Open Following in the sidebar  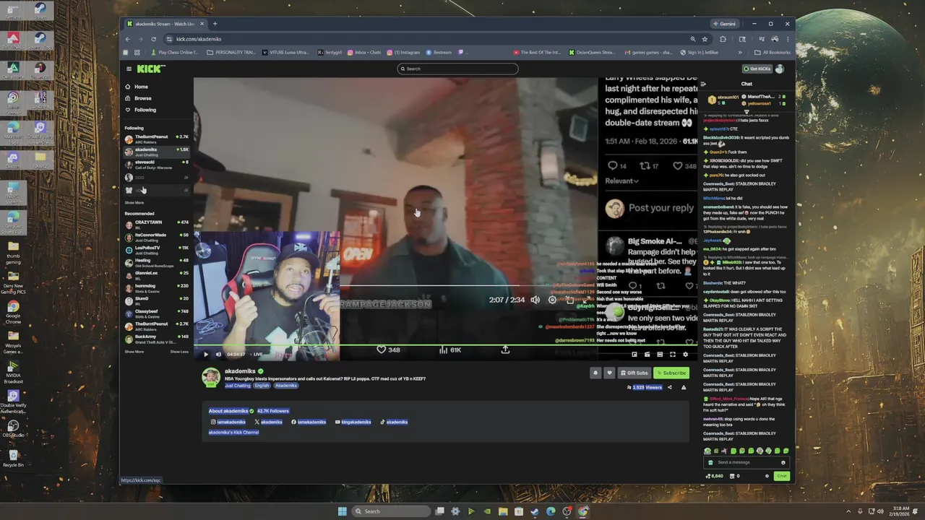tap(140, 110)
